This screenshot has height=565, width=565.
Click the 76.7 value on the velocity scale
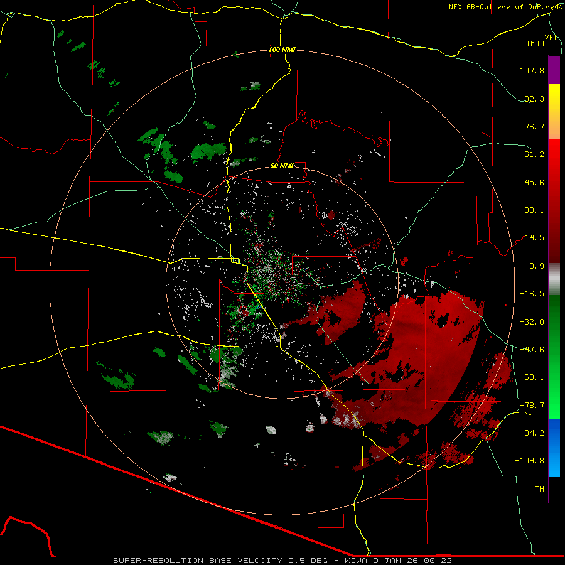coord(534,126)
